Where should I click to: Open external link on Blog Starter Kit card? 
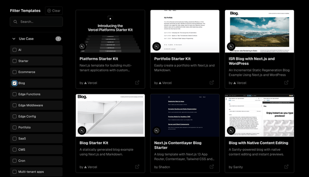(x=137, y=167)
